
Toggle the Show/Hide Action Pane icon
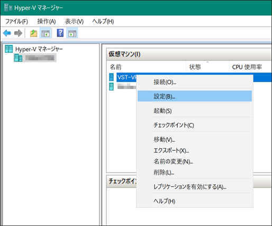pyautogui.click(x=72, y=33)
